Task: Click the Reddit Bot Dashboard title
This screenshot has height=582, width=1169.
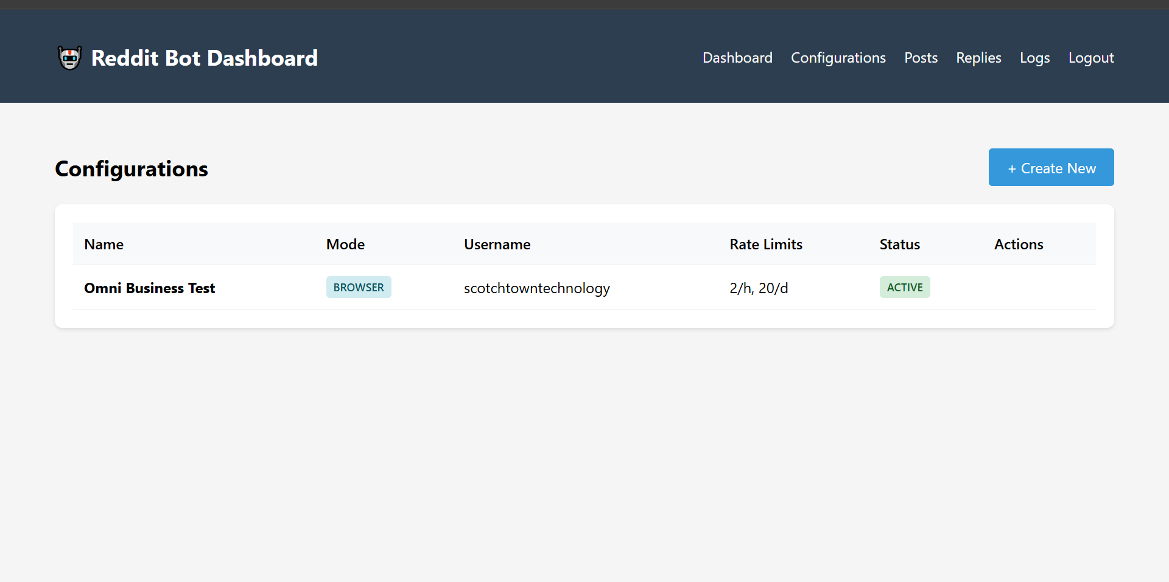Action: [204, 58]
